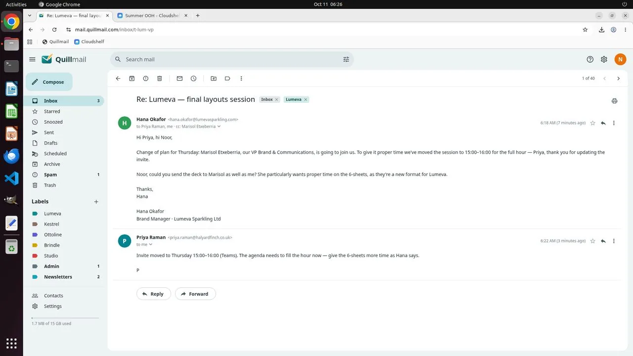Filter by Kestrel label

point(64,224)
